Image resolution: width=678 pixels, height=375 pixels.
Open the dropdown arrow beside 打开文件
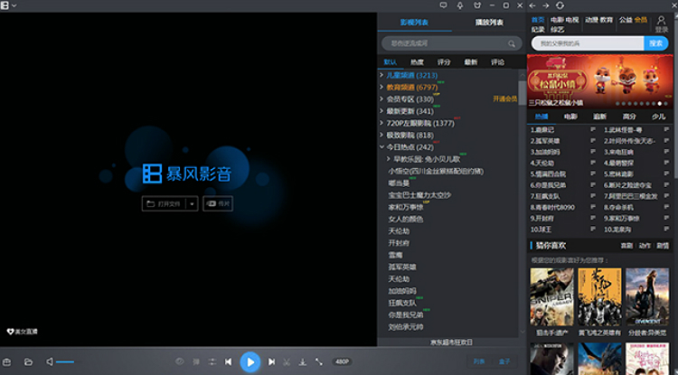192,204
